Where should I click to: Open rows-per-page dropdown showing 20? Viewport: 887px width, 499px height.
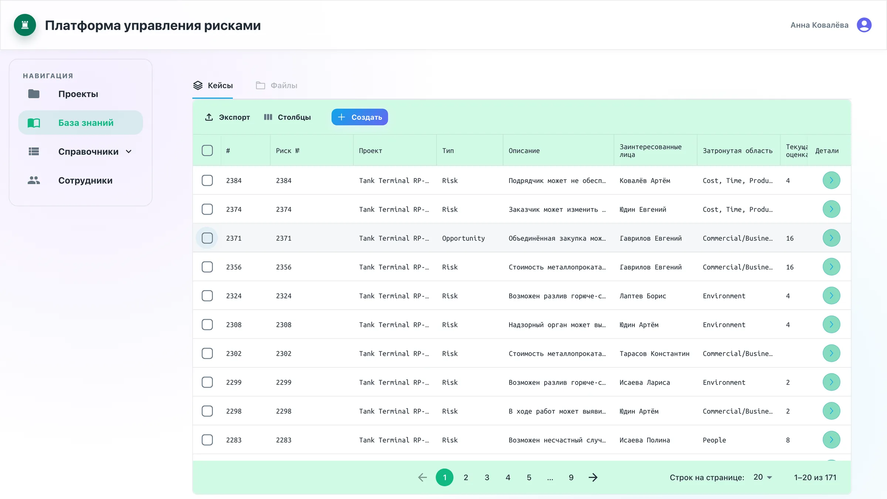762,477
